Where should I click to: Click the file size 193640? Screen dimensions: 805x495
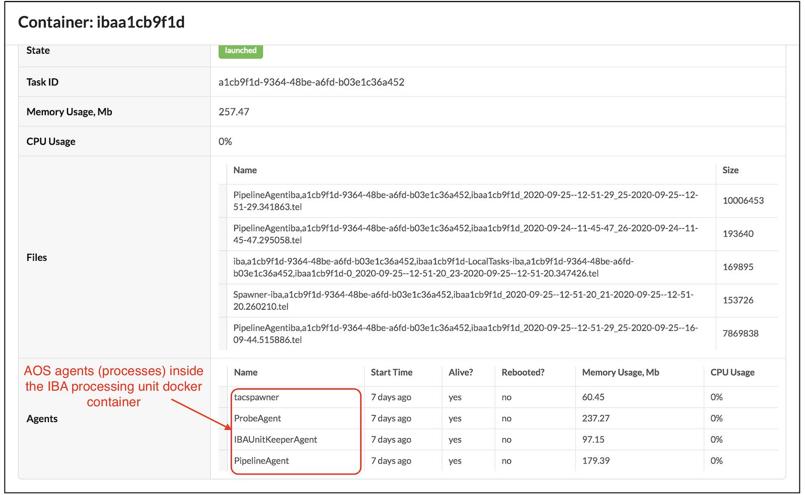[x=738, y=234]
